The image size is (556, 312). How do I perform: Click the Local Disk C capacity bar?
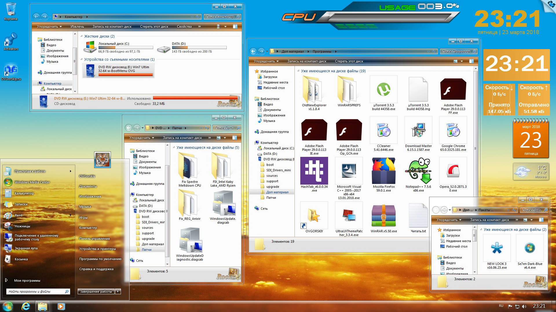pos(125,48)
